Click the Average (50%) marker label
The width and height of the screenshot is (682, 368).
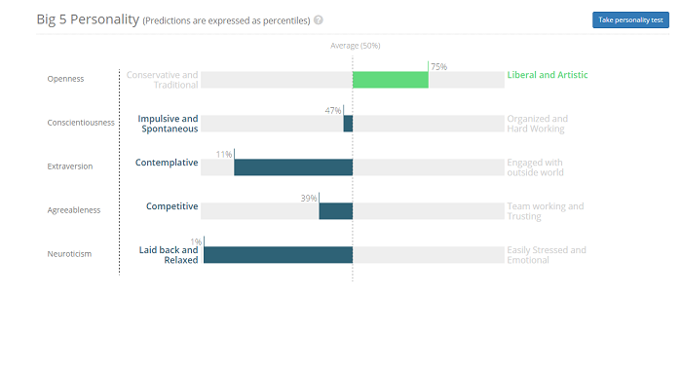pyautogui.click(x=356, y=46)
